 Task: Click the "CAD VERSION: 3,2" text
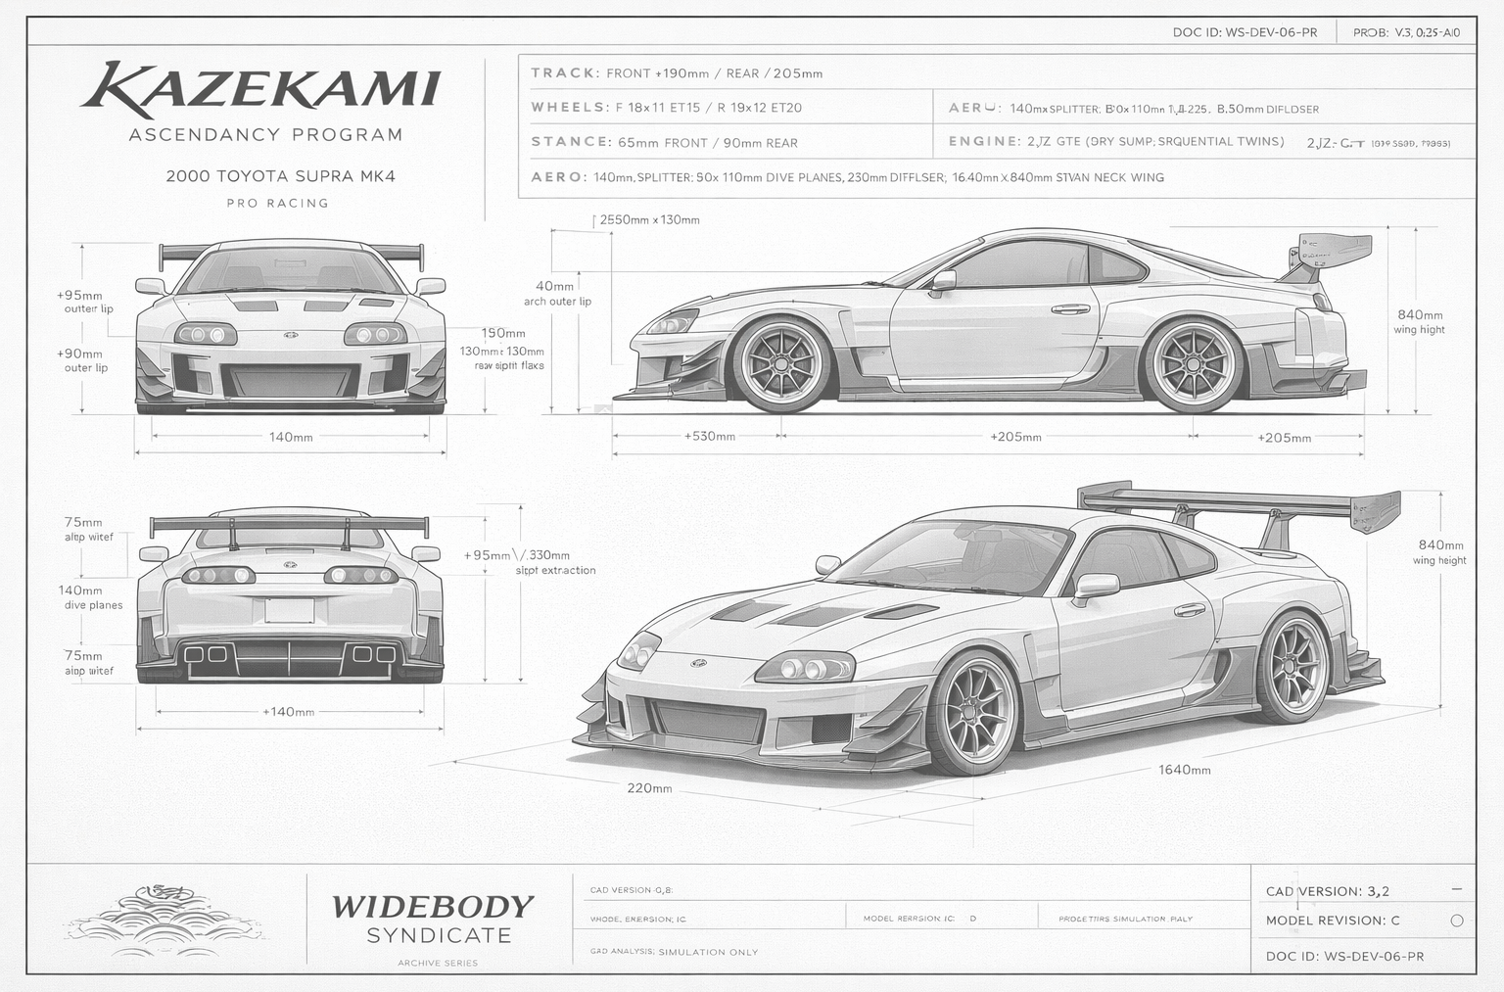(1328, 891)
